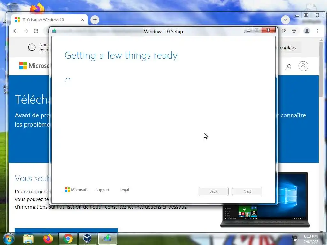Open Support link in Windows 10 Setup
Viewport: 327px width, 245px height.
(x=103, y=190)
